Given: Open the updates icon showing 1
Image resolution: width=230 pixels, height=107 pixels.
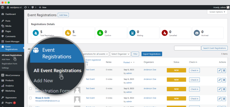Looking at the screenshot, I should pyautogui.click(x=26, y=7).
